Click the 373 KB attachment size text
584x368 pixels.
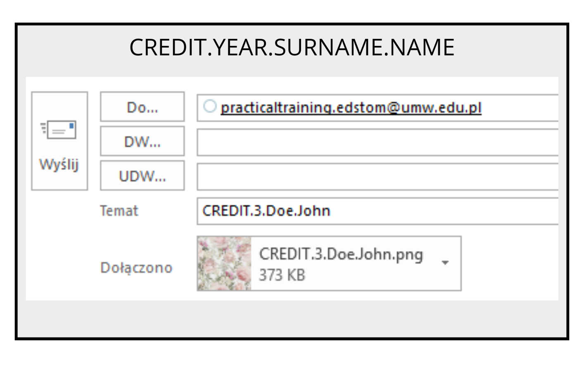click(x=282, y=275)
